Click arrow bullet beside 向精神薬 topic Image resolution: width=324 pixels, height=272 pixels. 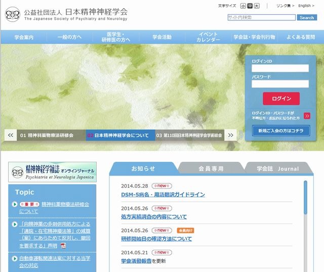pos(15,224)
